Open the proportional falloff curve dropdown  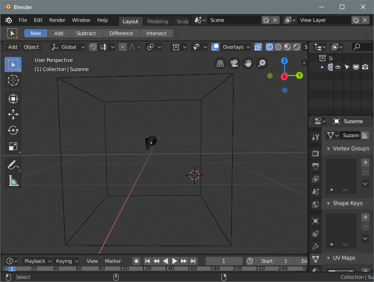[135, 47]
